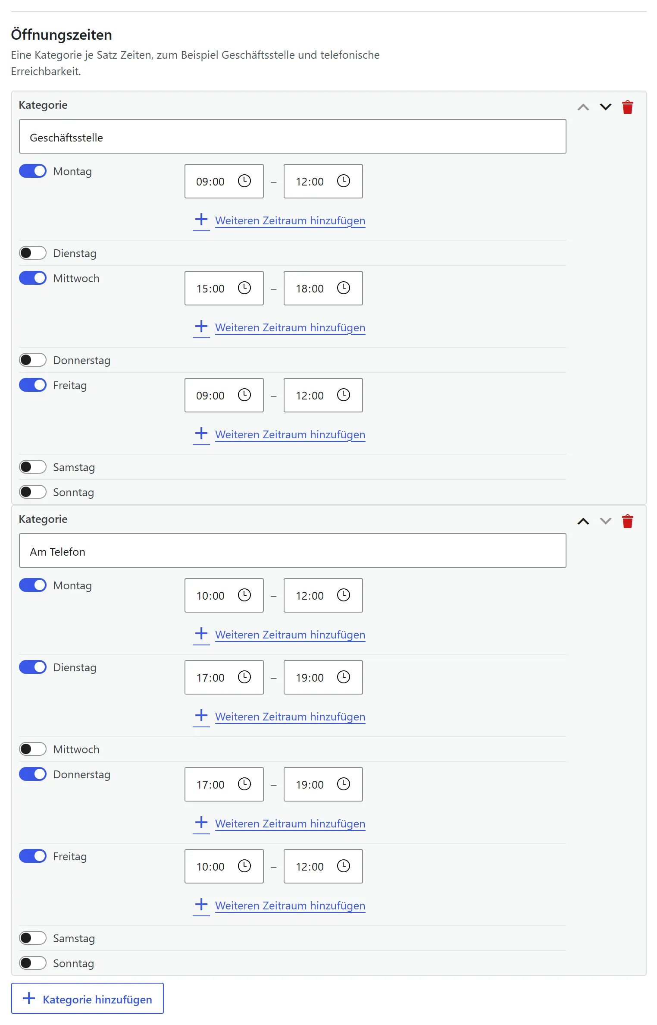The height and width of the screenshot is (1025, 657).
Task: Turn off the Donnerstag toggle under Am Telefon
Action: 33,774
